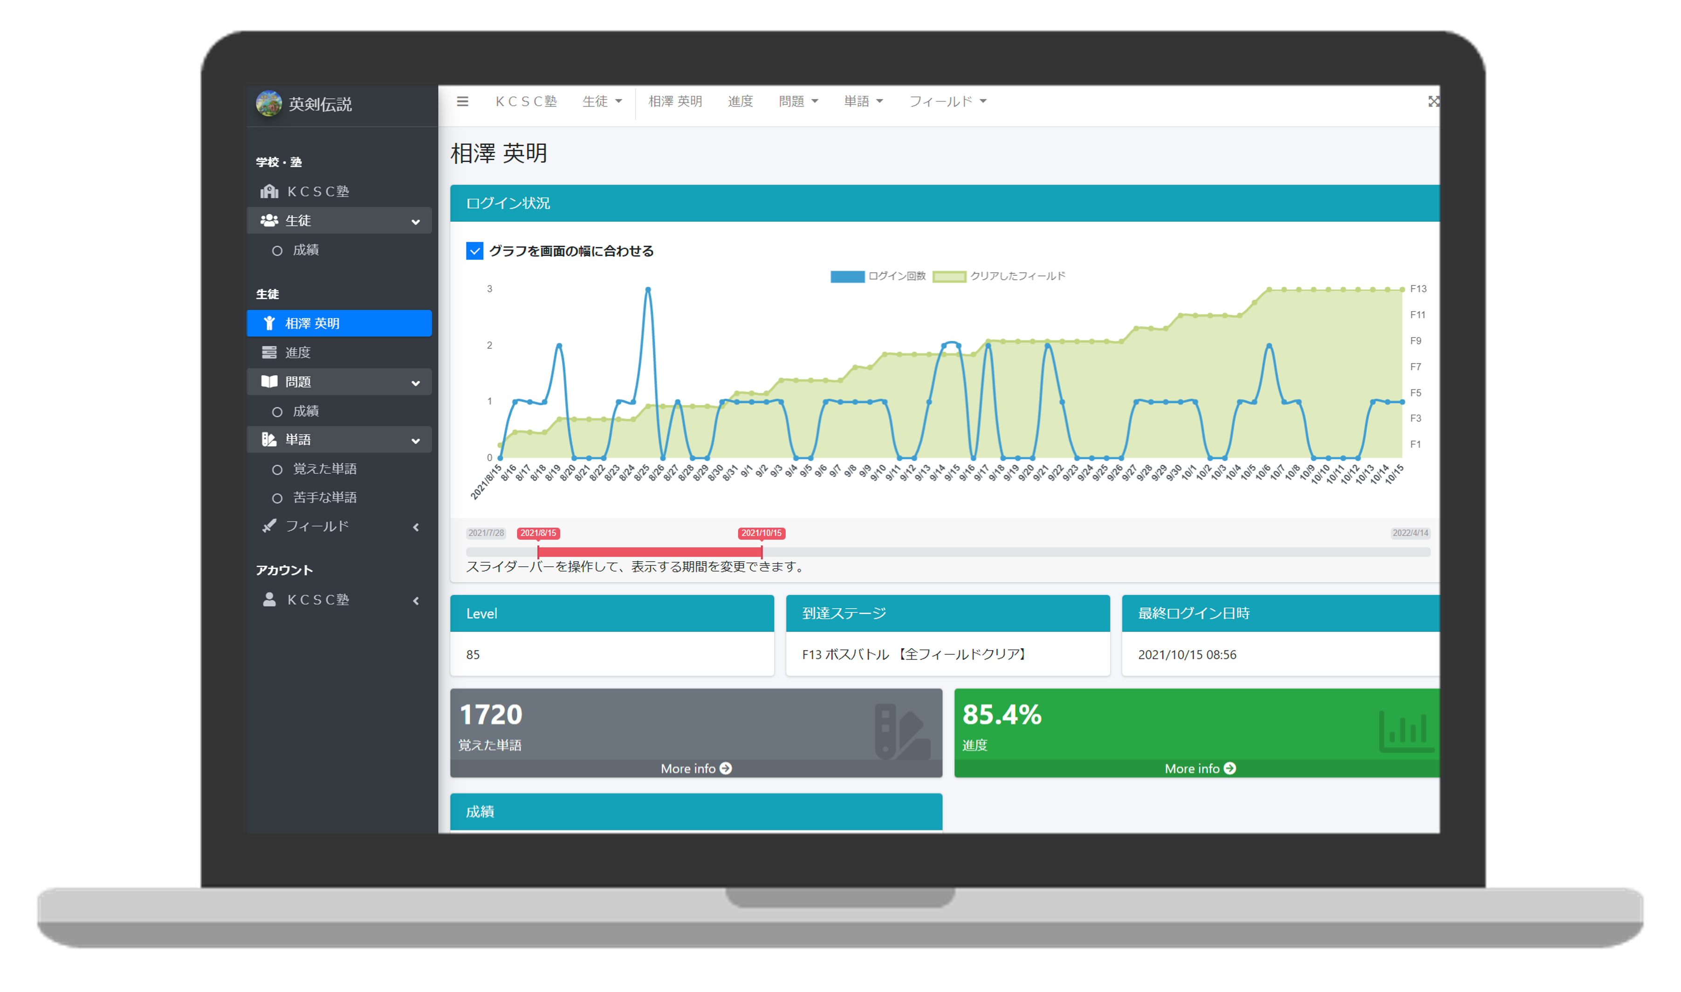The width and height of the screenshot is (1681, 992).
Task: Expand the account ＫＣＳＣ塾 chevron
Action: [x=415, y=601]
